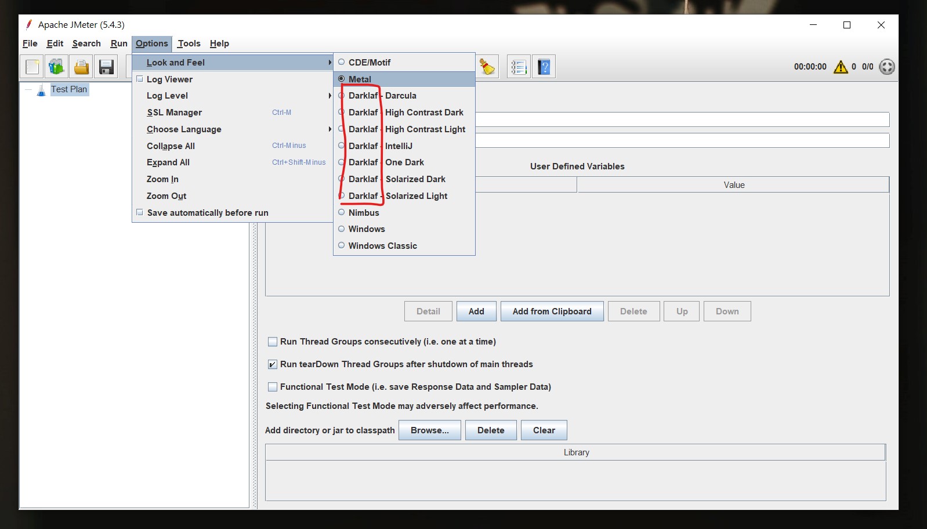The height and width of the screenshot is (529, 927).
Task: Click the Comments input field
Action: (682, 140)
